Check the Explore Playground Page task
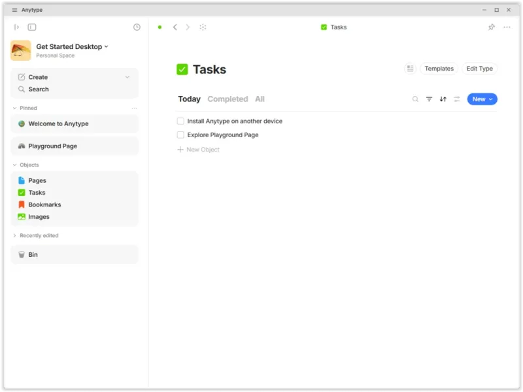This screenshot has width=523, height=392. pyautogui.click(x=180, y=135)
